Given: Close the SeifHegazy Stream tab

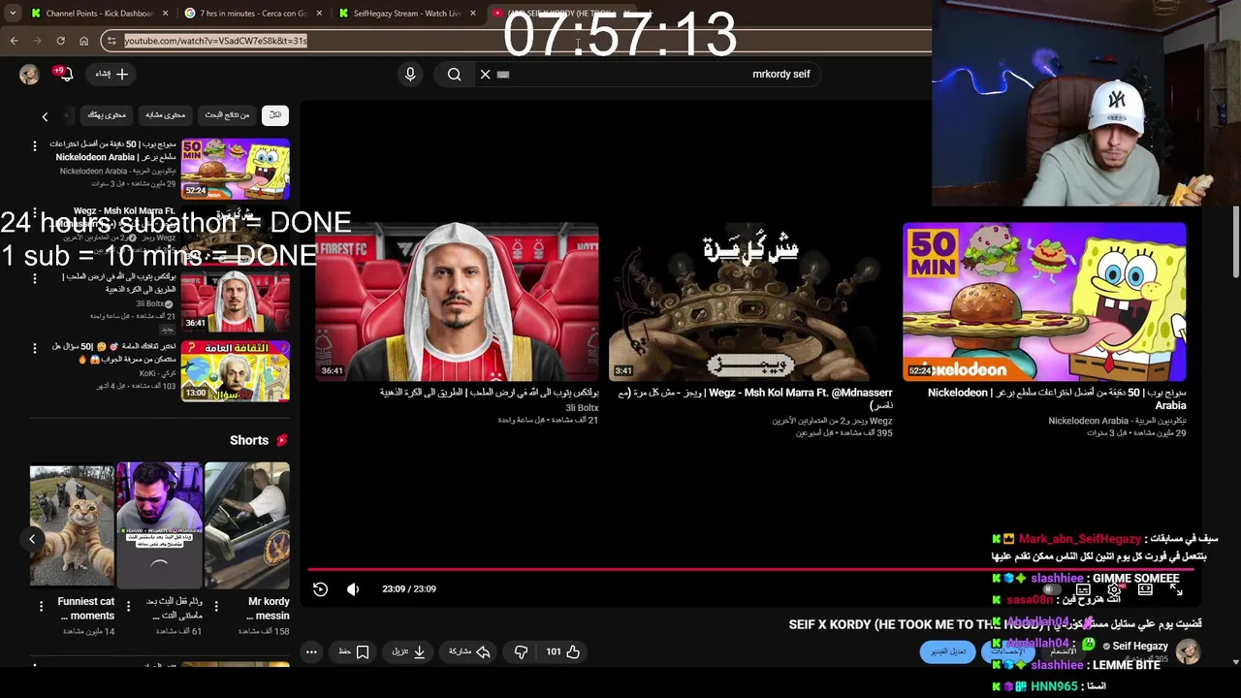Looking at the screenshot, I should click(474, 14).
